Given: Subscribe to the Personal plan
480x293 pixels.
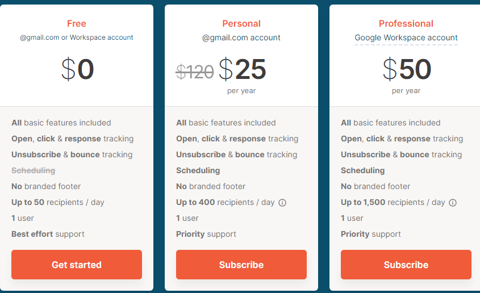Looking at the screenshot, I should 241,265.
